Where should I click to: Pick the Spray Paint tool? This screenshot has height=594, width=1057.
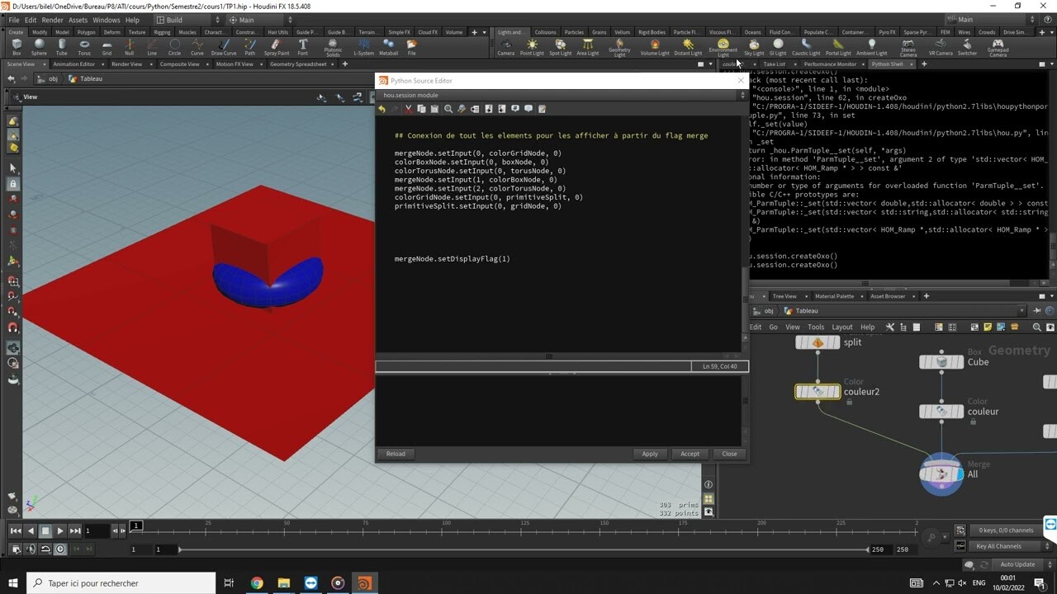pyautogui.click(x=277, y=47)
